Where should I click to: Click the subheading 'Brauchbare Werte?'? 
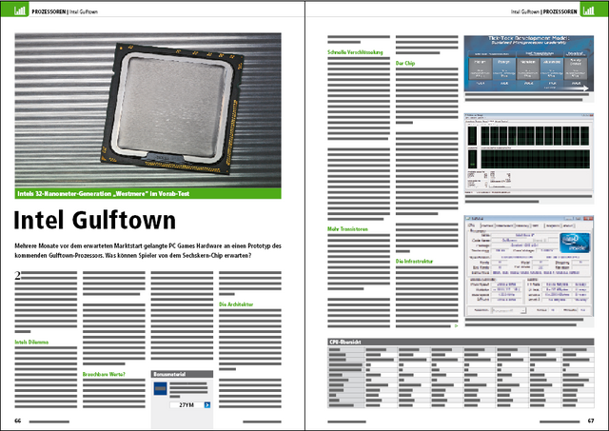[104, 374]
